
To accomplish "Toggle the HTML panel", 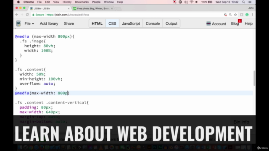I will pos(97,23).
